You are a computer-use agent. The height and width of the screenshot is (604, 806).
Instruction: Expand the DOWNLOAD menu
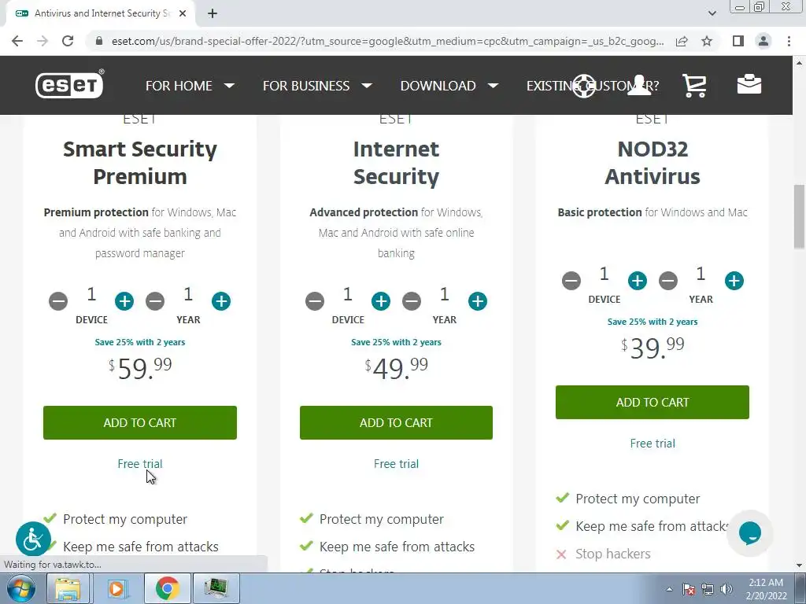point(449,86)
